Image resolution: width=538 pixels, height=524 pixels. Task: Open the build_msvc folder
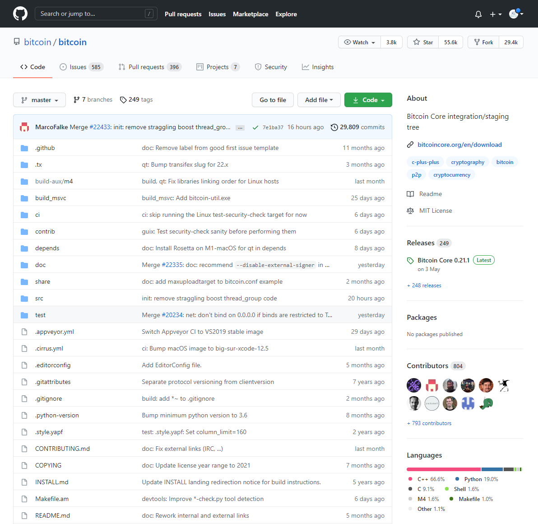51,198
